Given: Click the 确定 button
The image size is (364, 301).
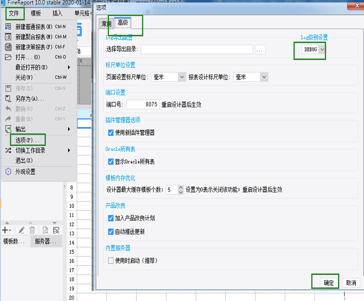Looking at the screenshot, I should 329,283.
